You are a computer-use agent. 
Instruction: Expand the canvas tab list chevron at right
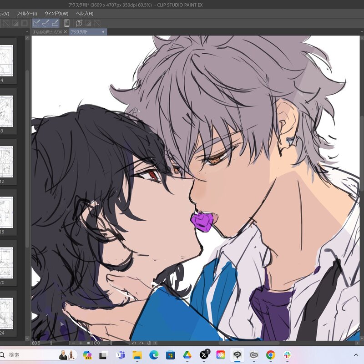(362, 31)
